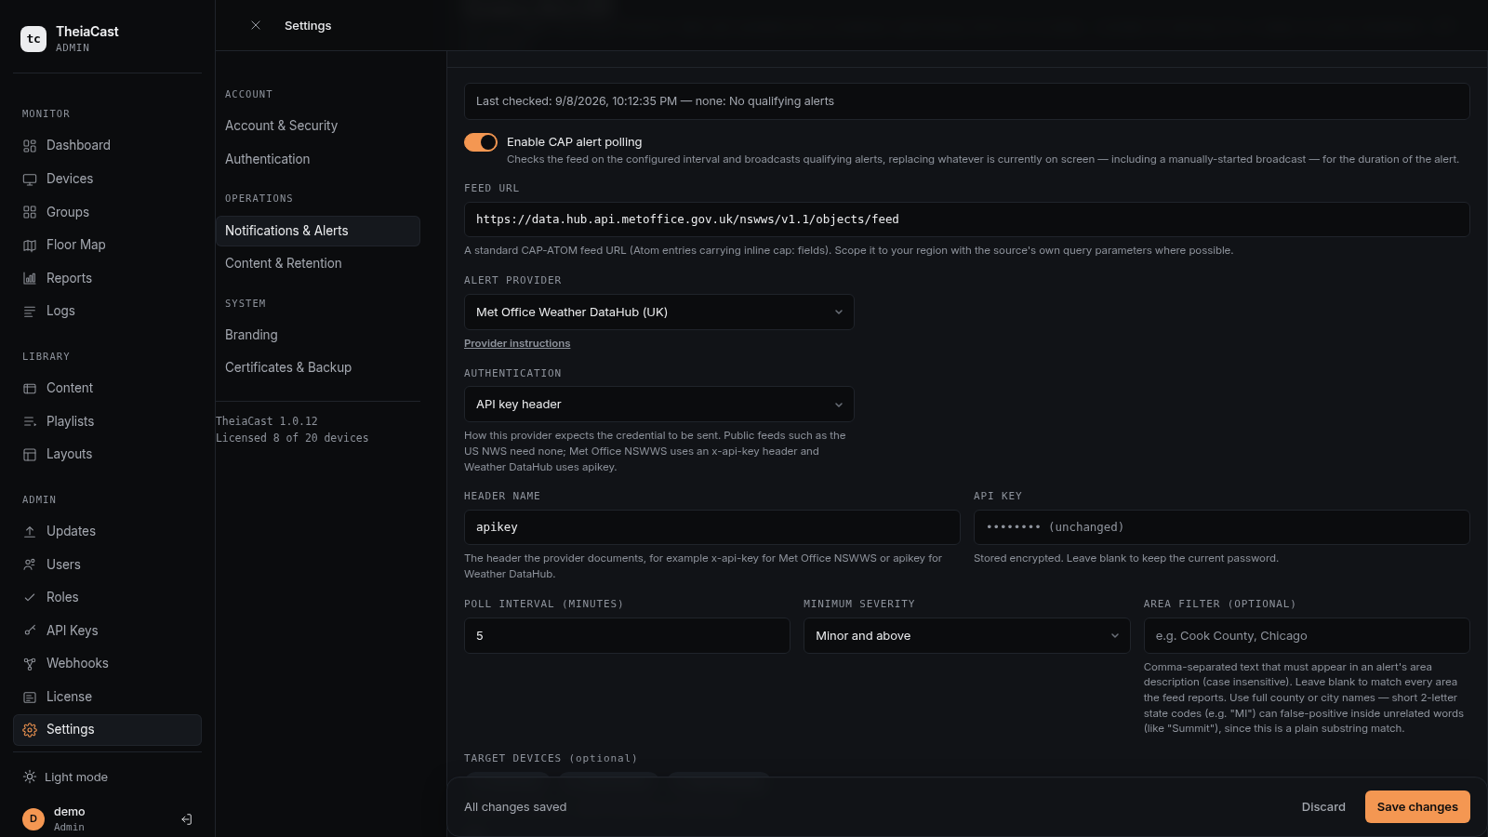Click the Reports chart icon
The height and width of the screenshot is (837, 1488).
click(x=30, y=278)
